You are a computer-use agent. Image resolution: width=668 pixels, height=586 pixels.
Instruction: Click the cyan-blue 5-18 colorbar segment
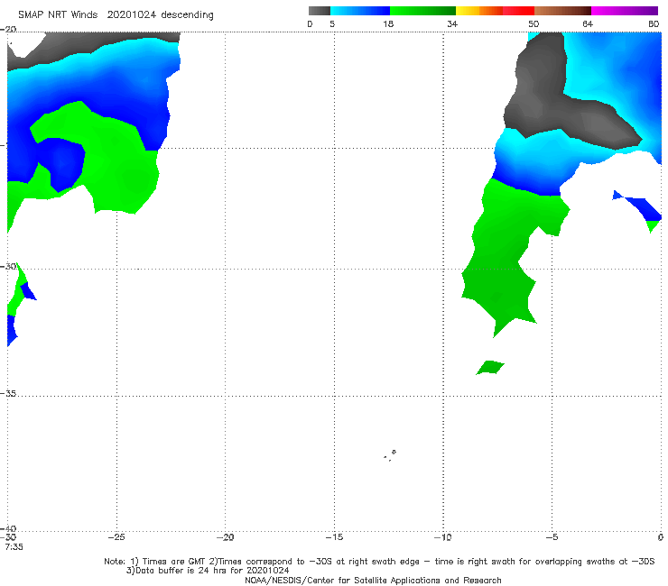coord(360,11)
